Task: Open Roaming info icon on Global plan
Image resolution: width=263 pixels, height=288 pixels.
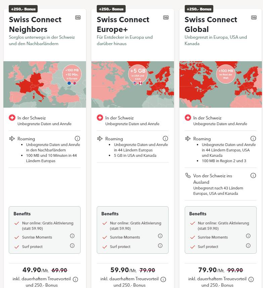Action: (x=253, y=138)
